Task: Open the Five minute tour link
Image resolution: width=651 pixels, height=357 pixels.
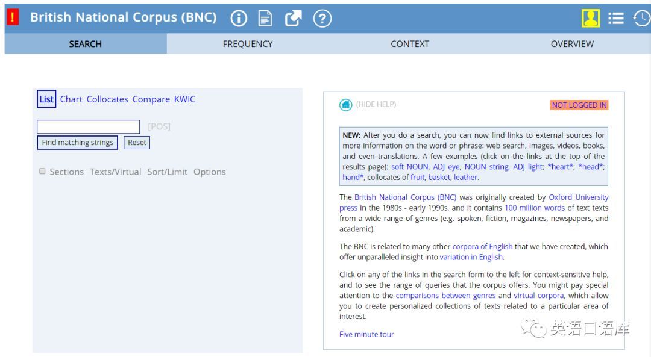Action: (366, 334)
